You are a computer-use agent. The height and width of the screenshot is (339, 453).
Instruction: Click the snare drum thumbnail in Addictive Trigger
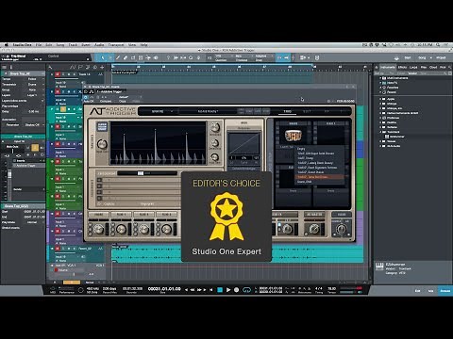click(x=294, y=136)
